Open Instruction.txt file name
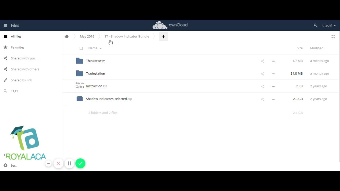The image size is (340, 191). click(x=96, y=86)
